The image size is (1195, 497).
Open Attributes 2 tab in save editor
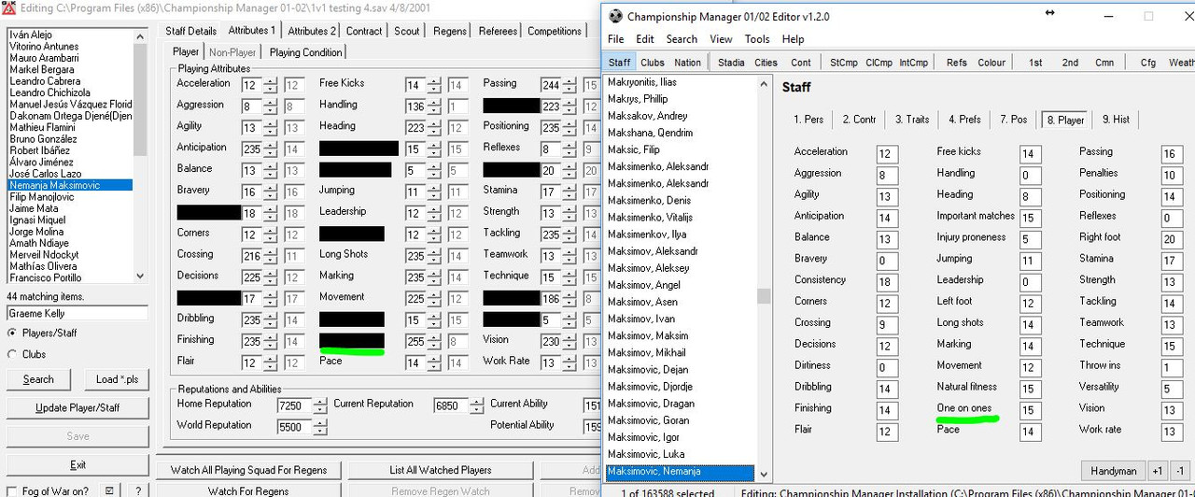click(310, 31)
